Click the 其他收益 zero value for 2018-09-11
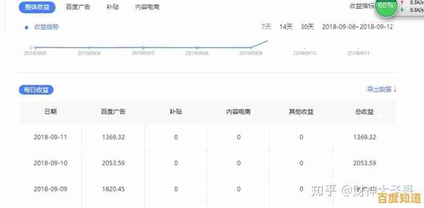The height and width of the screenshot is (208, 424). (x=301, y=137)
